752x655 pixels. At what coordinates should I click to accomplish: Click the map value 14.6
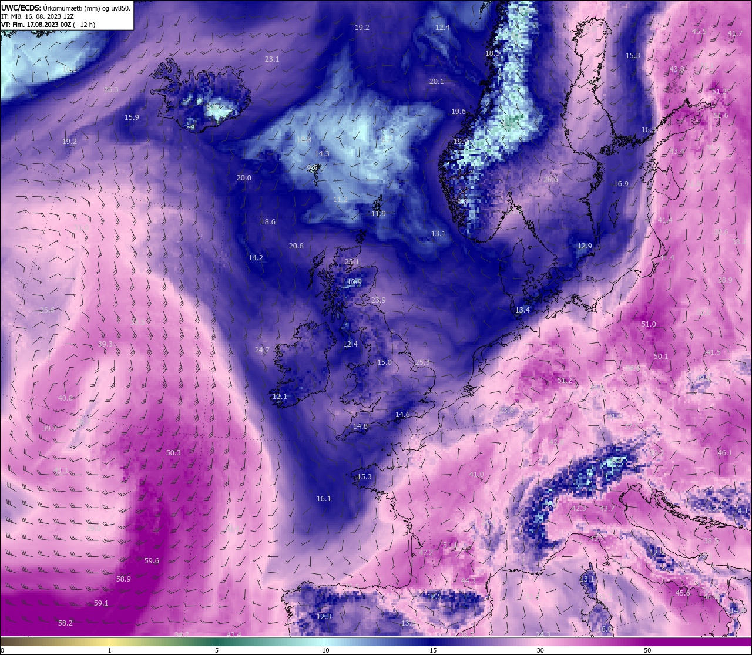tap(402, 415)
